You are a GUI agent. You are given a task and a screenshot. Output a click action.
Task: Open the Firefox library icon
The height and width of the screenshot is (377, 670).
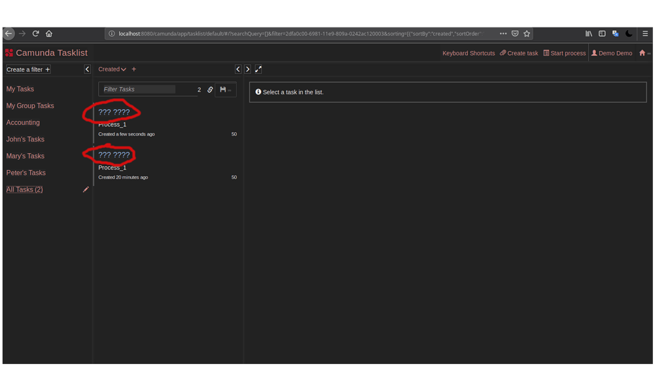click(589, 33)
